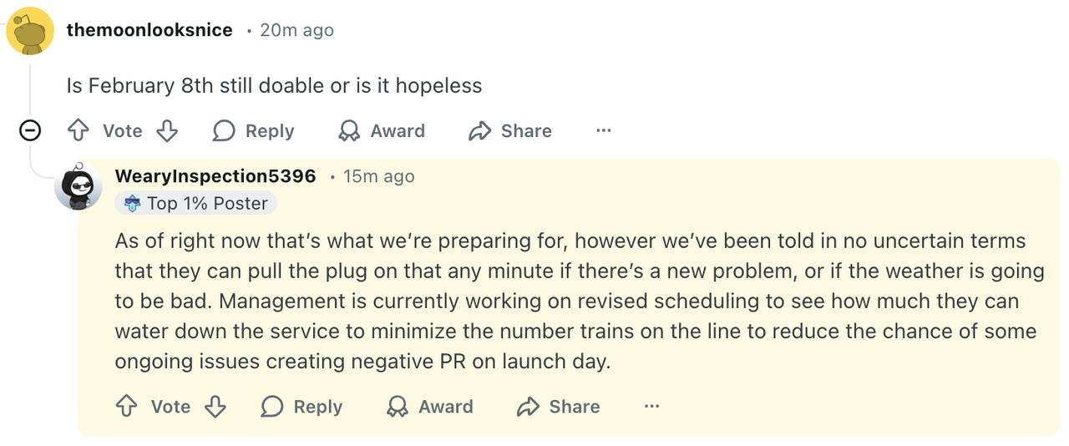Reply to WearyInspection5396's comment
The width and height of the screenshot is (1069, 446).
302,406
